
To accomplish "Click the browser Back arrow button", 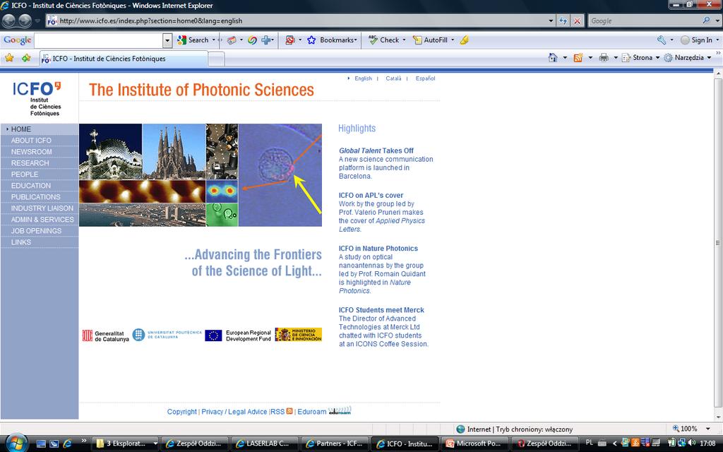I will click(8, 20).
